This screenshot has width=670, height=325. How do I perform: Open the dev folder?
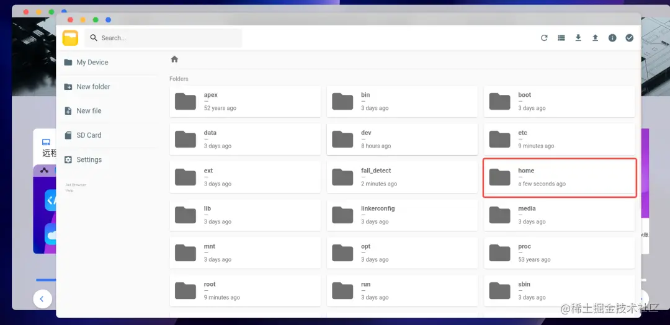(402, 139)
